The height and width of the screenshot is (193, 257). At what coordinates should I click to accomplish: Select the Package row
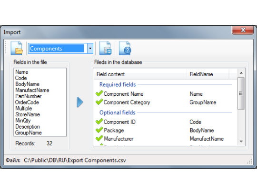[165, 130]
